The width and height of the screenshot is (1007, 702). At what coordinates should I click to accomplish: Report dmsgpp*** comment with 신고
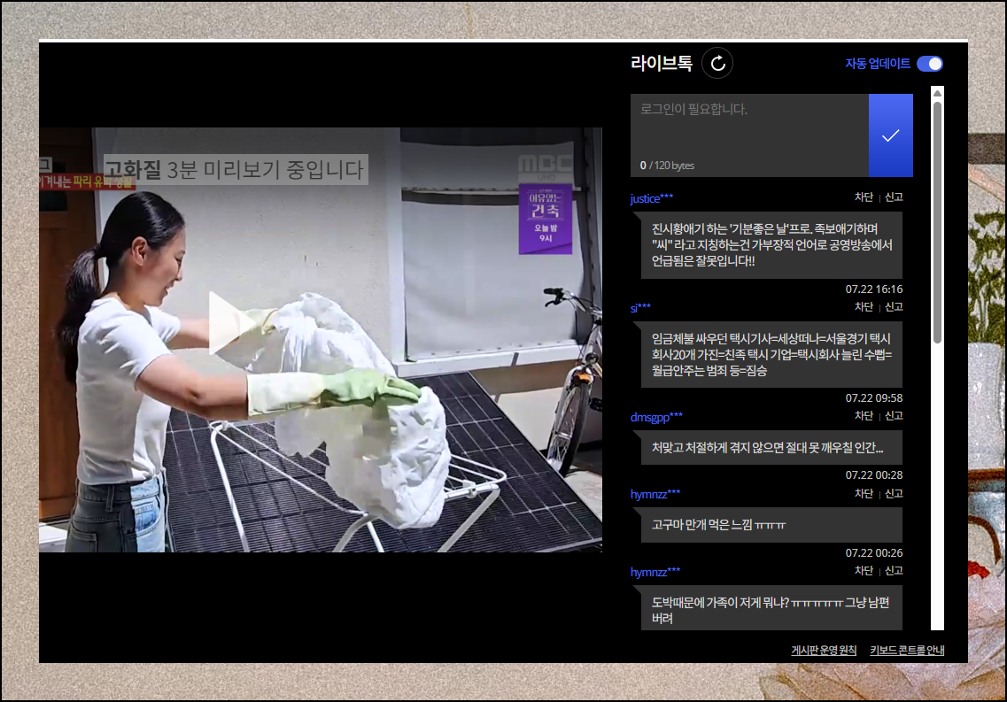point(894,416)
